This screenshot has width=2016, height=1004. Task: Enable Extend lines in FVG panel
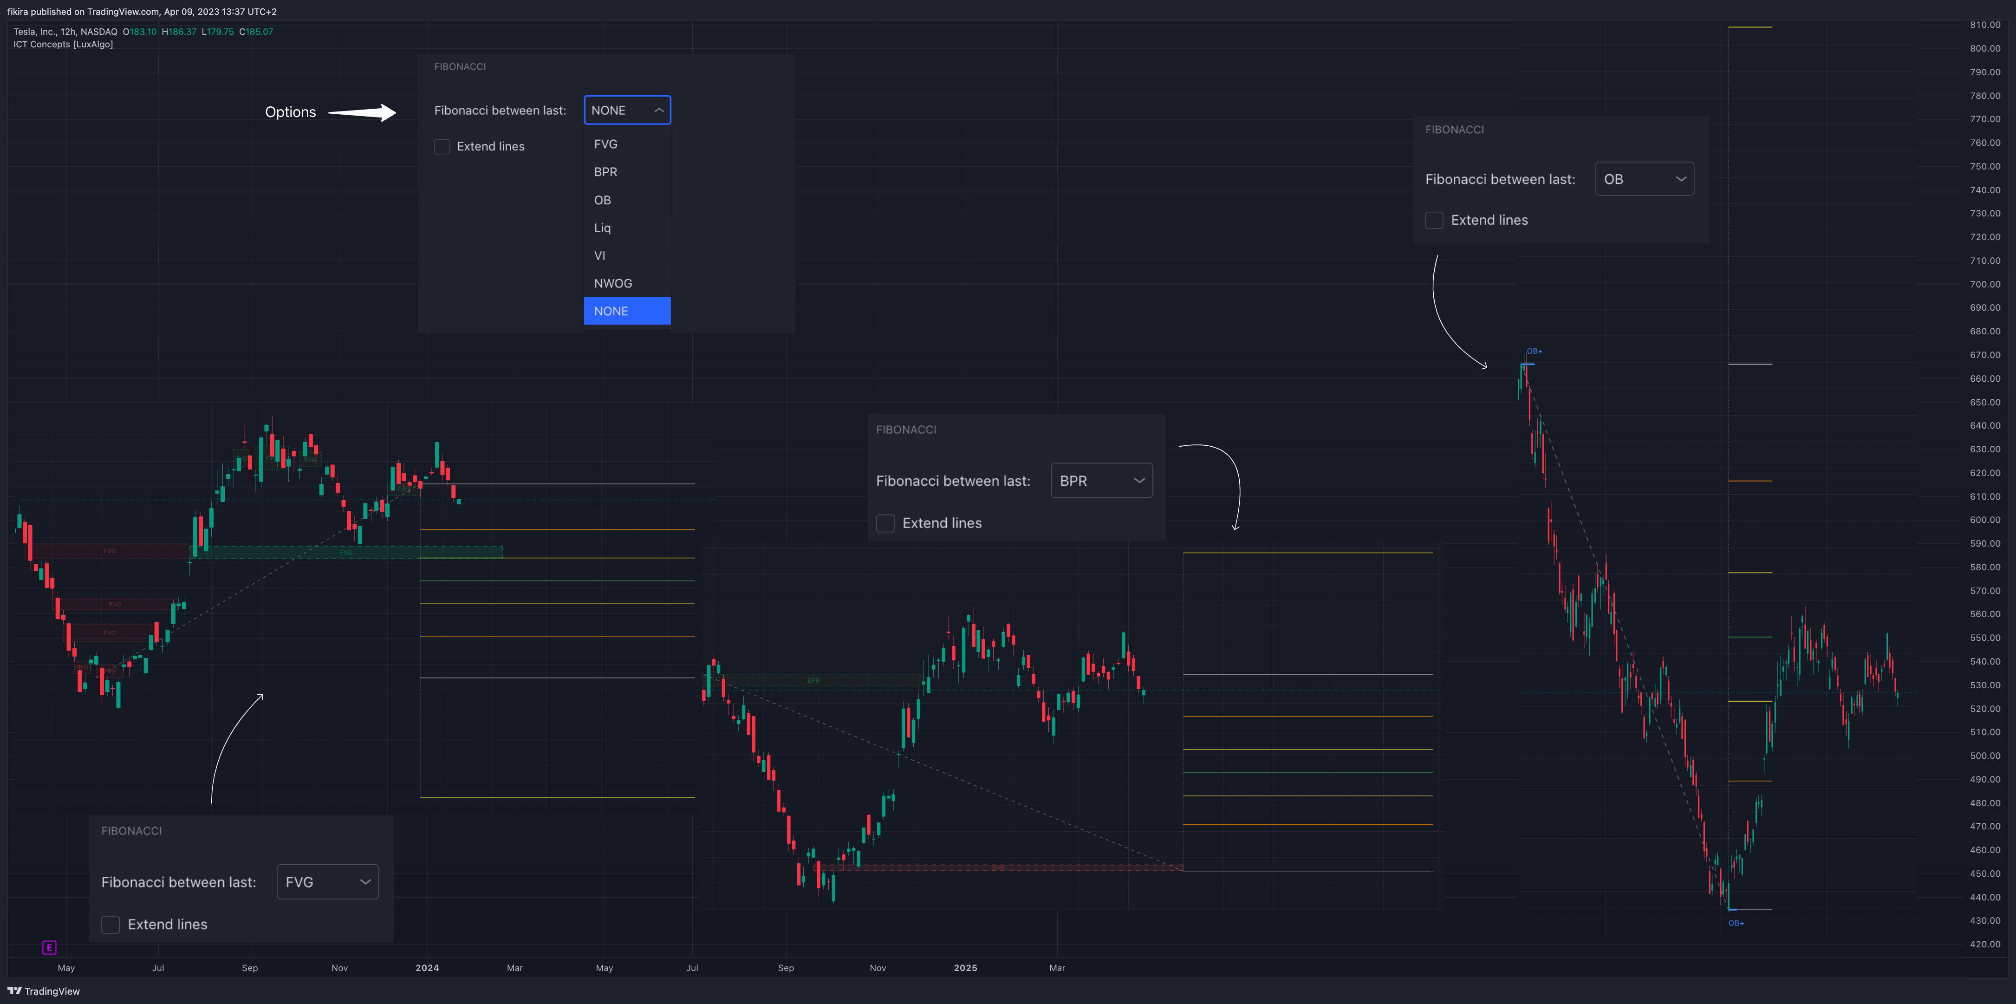point(111,924)
